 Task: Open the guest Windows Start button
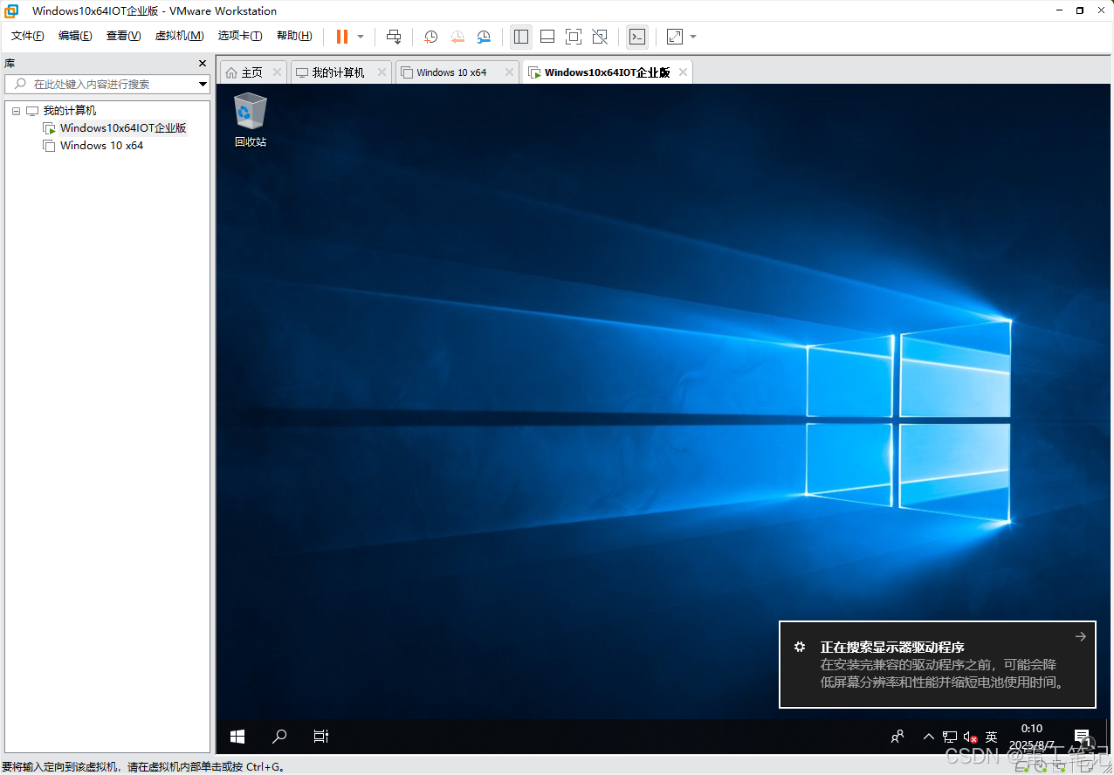[237, 737]
